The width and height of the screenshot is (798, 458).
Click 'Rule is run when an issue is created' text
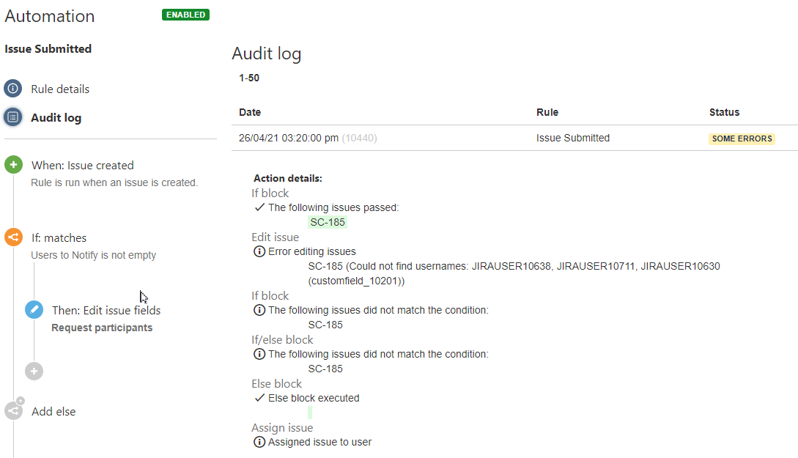click(114, 182)
